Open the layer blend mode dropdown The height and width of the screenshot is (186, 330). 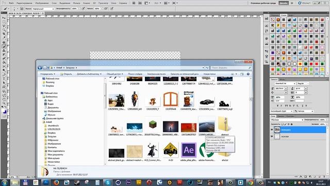coord(287,120)
